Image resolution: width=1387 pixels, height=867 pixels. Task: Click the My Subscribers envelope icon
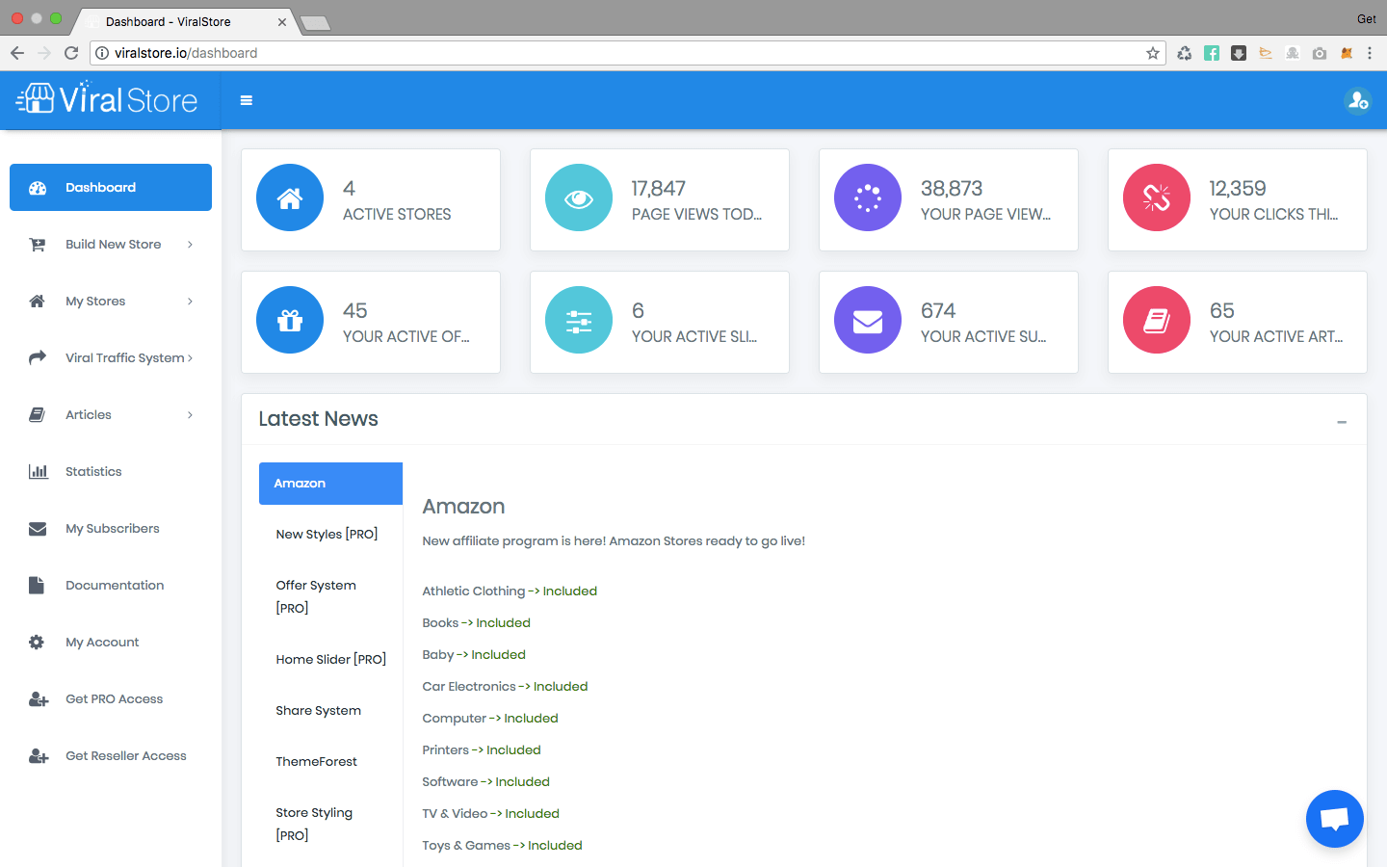point(38,529)
